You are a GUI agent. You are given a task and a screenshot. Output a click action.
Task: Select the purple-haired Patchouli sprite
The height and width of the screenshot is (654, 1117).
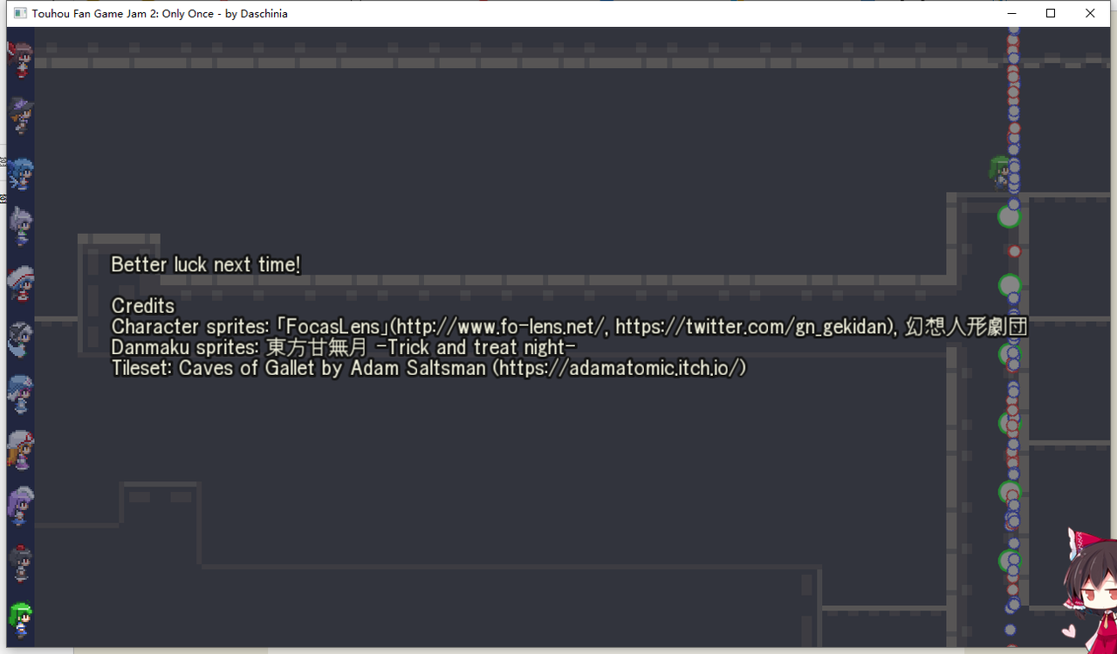click(20, 506)
